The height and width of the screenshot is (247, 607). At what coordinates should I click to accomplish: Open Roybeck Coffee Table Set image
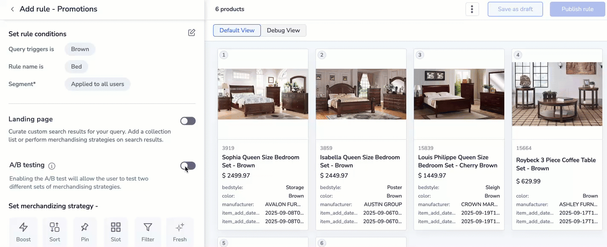tap(557, 94)
